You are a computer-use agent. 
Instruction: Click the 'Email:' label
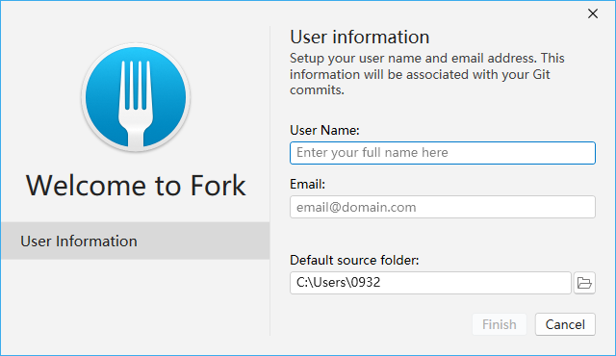(308, 184)
